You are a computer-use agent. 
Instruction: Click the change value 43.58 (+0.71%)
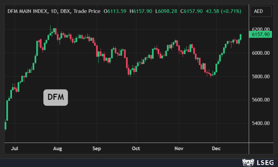coord(223,11)
